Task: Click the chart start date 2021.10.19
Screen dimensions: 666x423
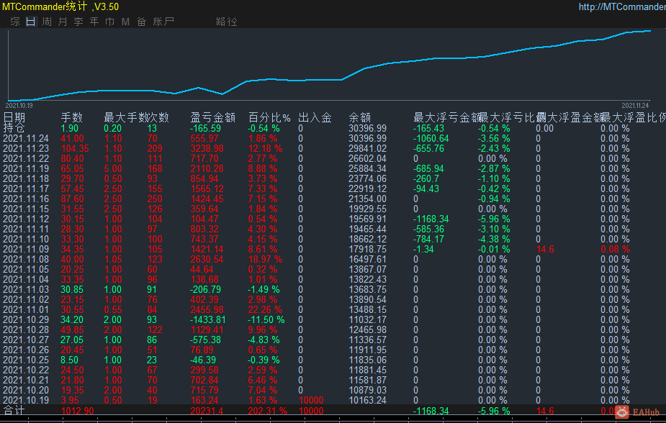Action: coord(19,105)
